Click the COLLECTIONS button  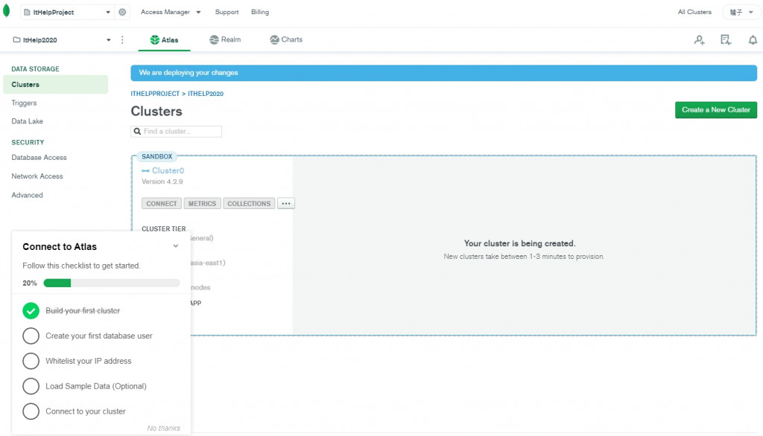249,203
